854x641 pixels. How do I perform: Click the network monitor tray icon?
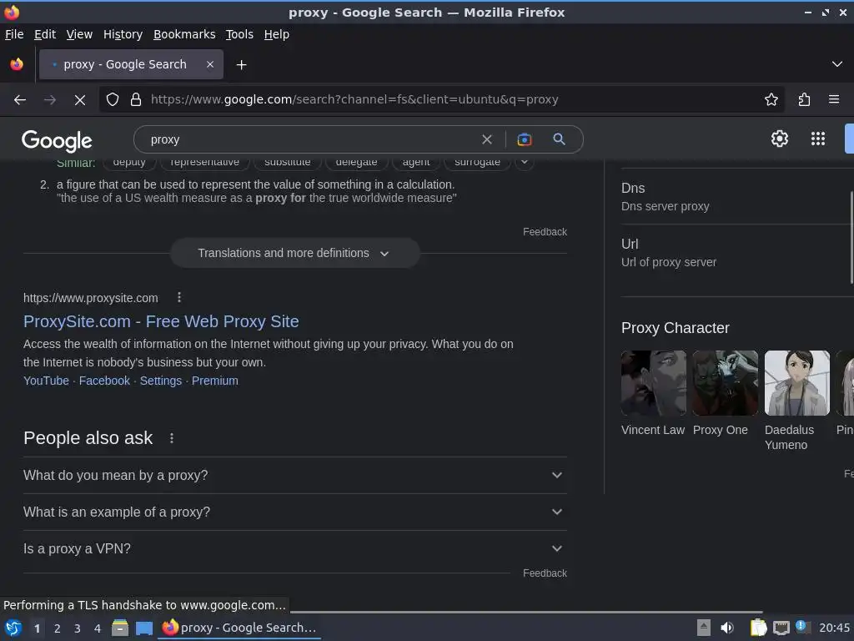tap(781, 628)
